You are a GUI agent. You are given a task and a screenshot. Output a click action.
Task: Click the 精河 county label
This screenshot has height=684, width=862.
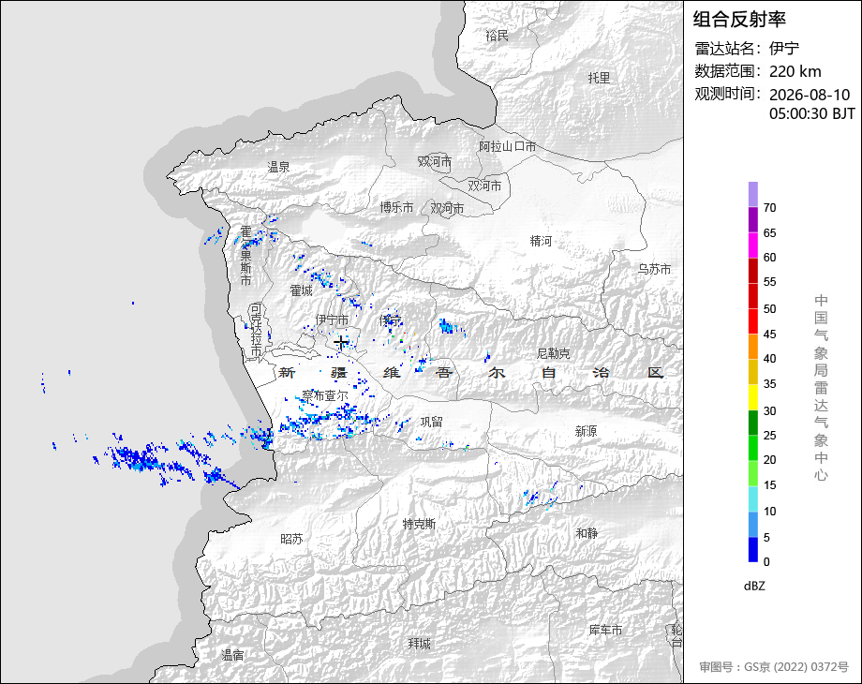click(541, 241)
